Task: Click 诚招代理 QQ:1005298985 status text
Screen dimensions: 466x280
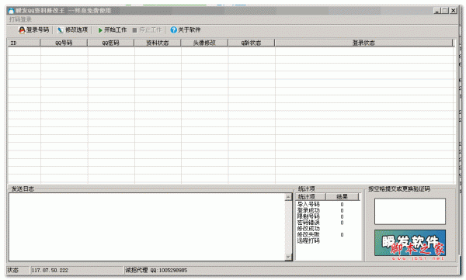Action: (156, 270)
